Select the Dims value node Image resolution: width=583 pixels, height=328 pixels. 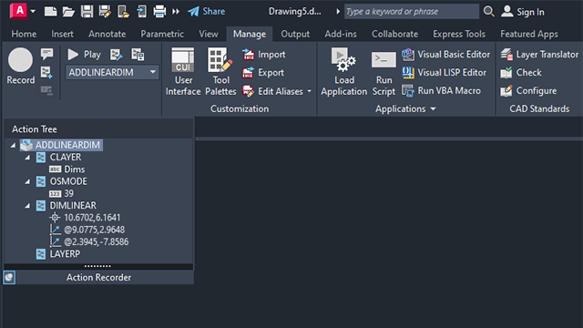[66, 169]
